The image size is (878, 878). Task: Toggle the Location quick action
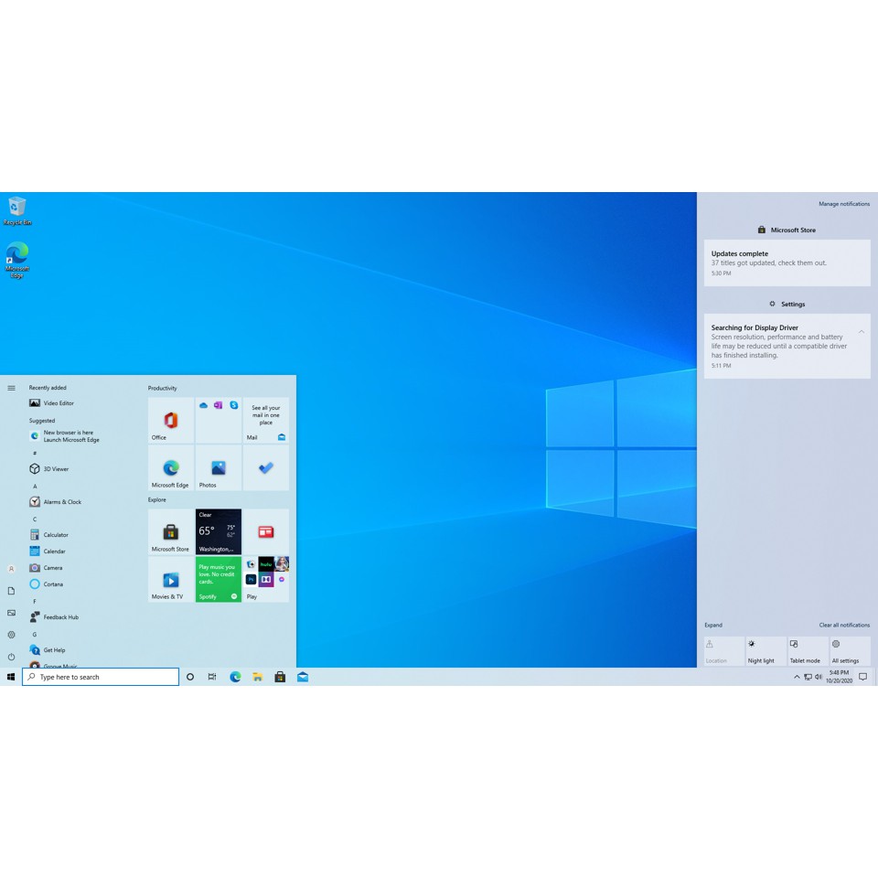722,650
